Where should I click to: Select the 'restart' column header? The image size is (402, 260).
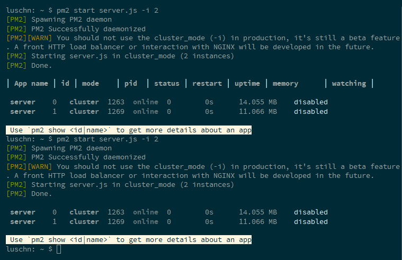(x=207, y=83)
